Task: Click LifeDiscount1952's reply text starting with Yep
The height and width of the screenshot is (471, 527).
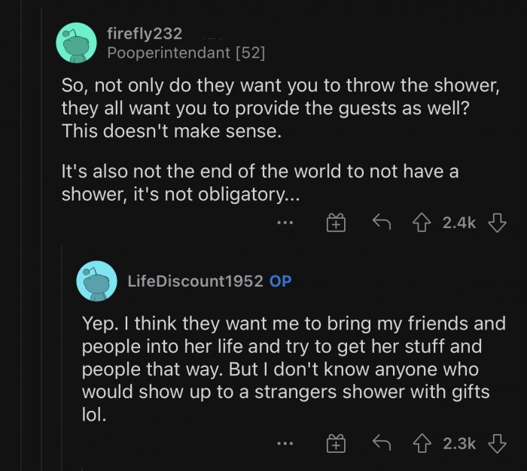Action: coord(294,357)
